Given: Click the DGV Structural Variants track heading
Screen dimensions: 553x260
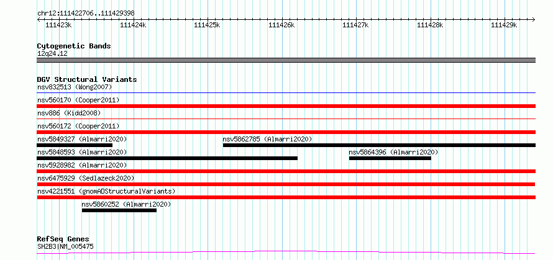Looking at the screenshot, I should (87, 79).
